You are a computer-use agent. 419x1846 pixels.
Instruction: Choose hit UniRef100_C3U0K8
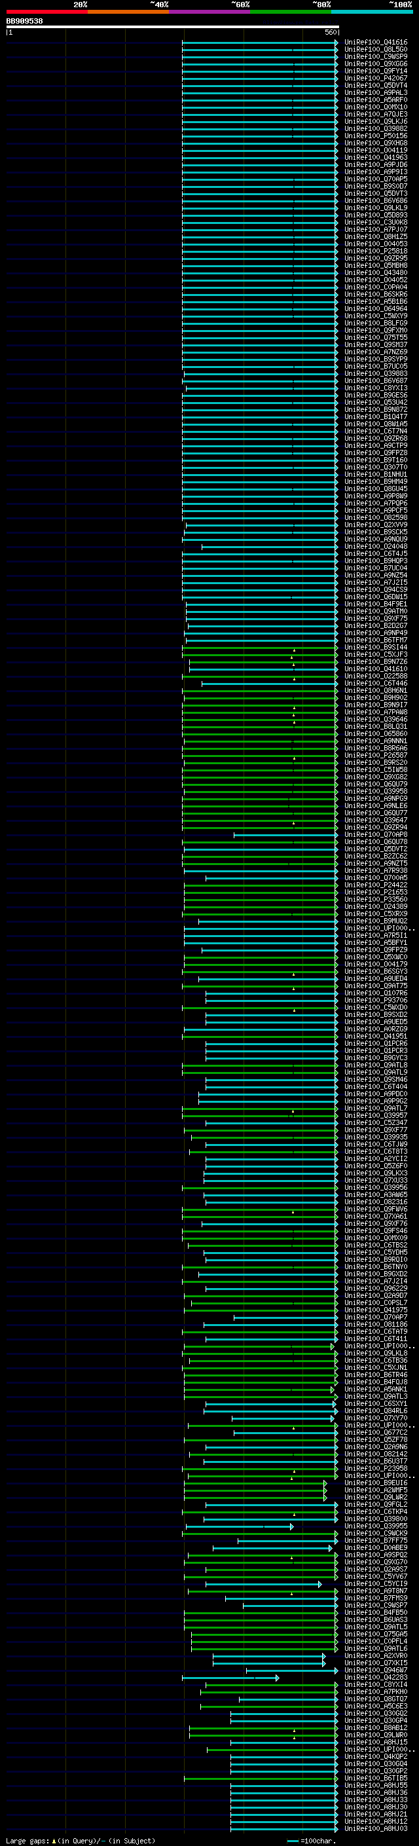pos(376,222)
